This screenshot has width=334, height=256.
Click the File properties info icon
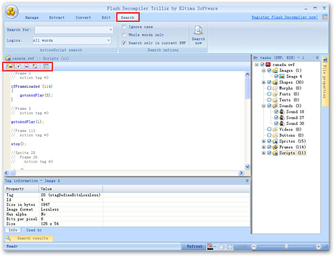[x=325, y=60]
